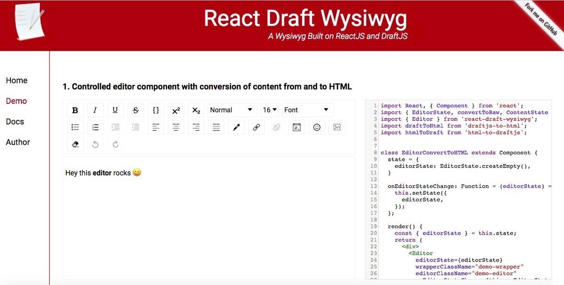Click subtitle "A Wysiwyg Built on ReactJS and DraftJS"

338,36
